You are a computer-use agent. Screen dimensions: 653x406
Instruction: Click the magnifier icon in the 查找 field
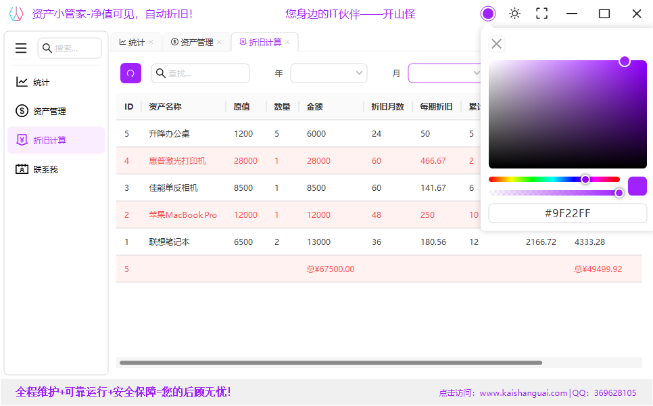coord(160,73)
